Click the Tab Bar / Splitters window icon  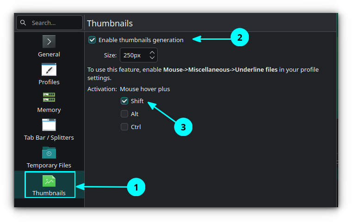click(49, 125)
